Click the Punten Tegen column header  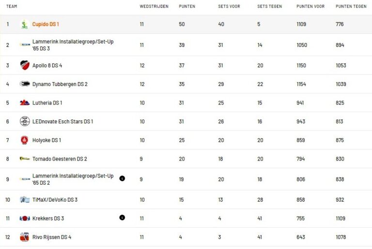(x=351, y=7)
